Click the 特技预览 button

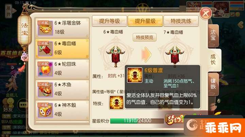(145, 37)
